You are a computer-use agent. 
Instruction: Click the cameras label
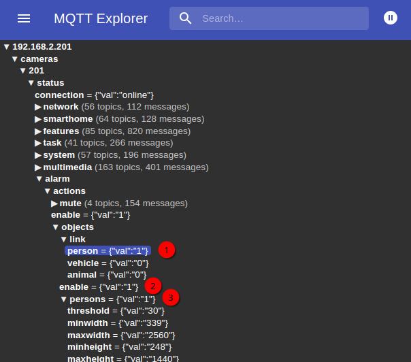point(39,59)
